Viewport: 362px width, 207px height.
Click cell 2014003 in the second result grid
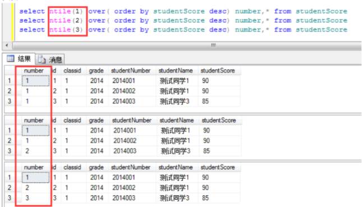(x=125, y=151)
